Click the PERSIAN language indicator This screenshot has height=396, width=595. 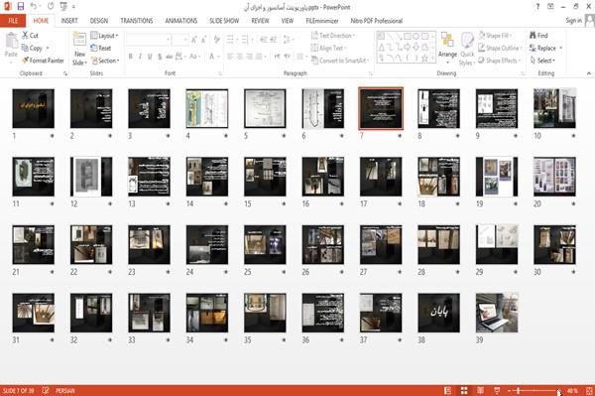click(65, 391)
